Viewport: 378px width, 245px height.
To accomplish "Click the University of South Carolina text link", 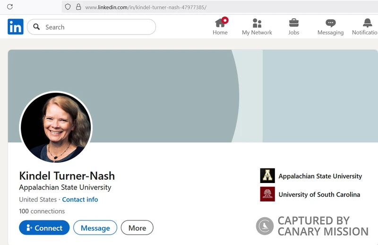I will pyautogui.click(x=319, y=194).
